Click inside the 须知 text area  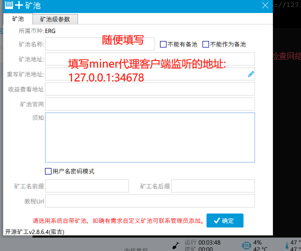pyautogui.click(x=150, y=137)
